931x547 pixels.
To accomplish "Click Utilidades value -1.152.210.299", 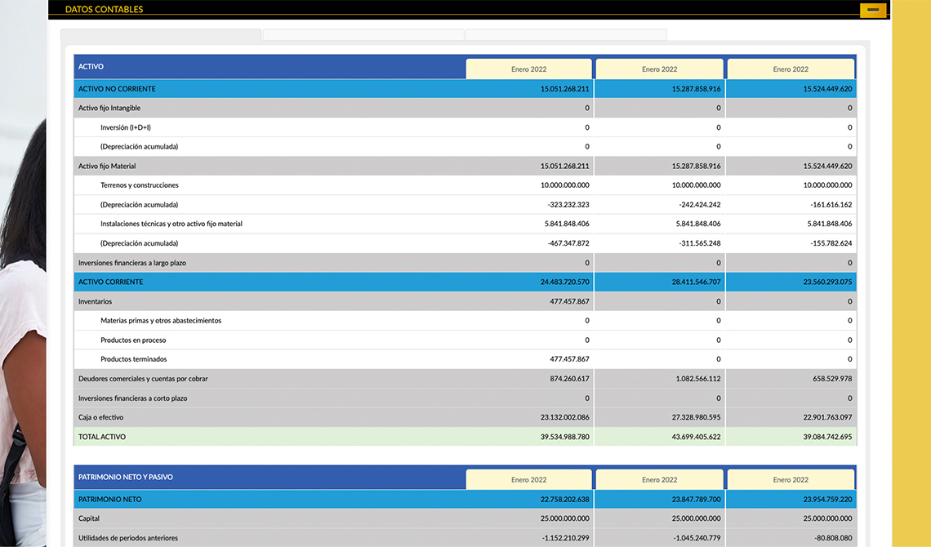I will tap(566, 538).
